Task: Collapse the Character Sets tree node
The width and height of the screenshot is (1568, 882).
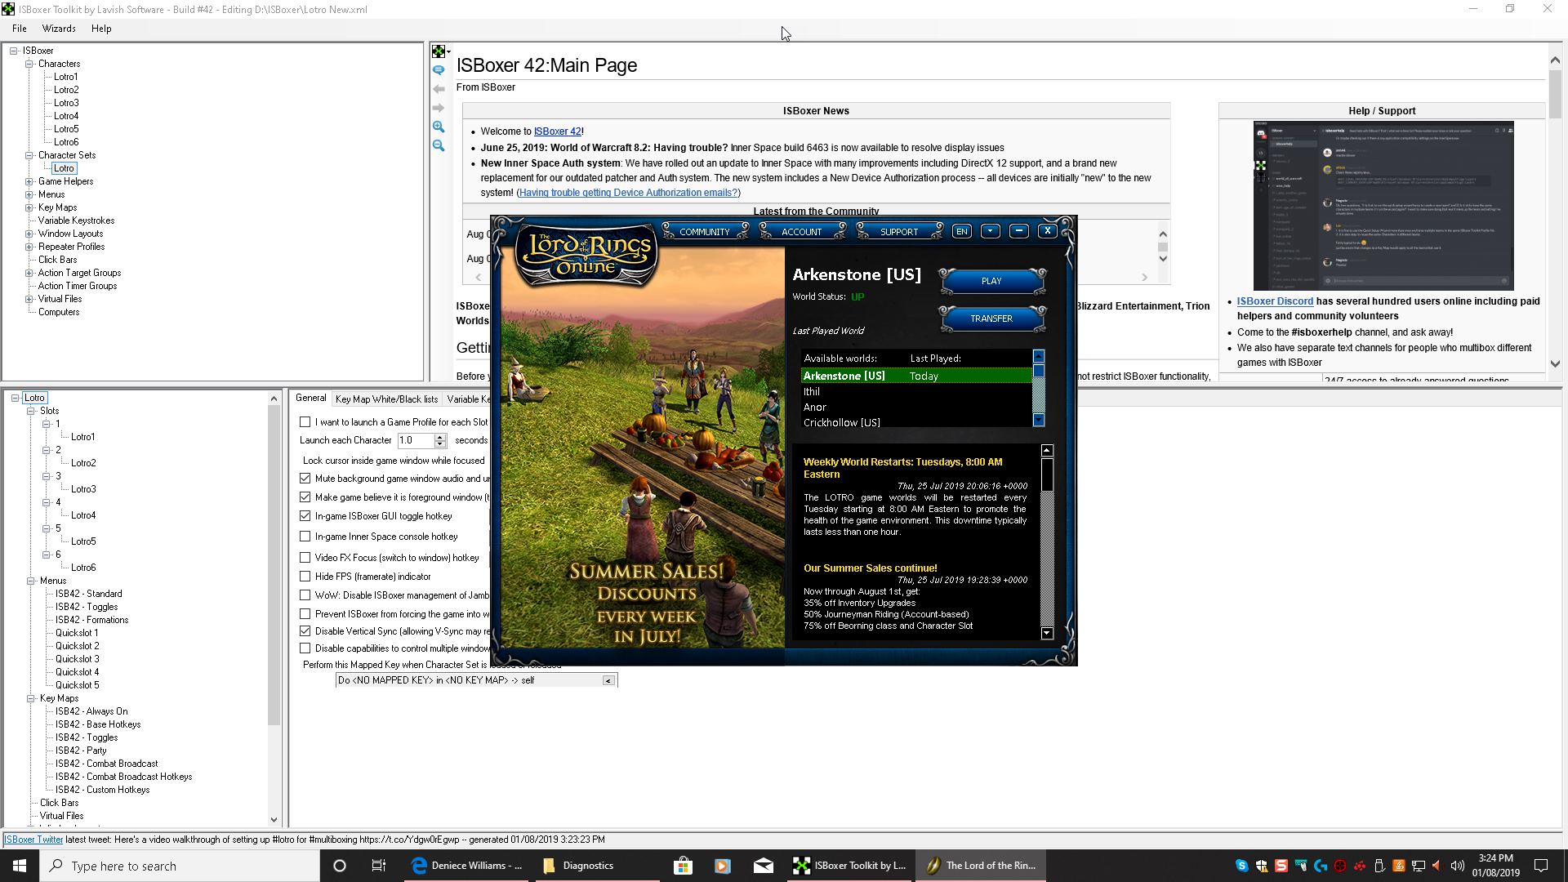Action: click(x=29, y=155)
